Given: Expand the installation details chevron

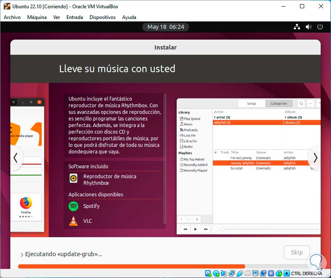Looking at the screenshot, I should (22, 255).
